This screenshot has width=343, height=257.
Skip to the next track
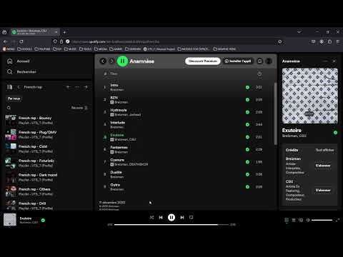pos(182,218)
